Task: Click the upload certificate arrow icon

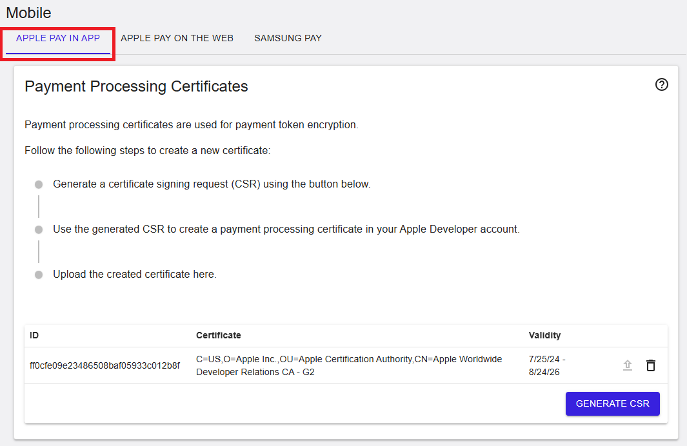Action: (x=628, y=365)
